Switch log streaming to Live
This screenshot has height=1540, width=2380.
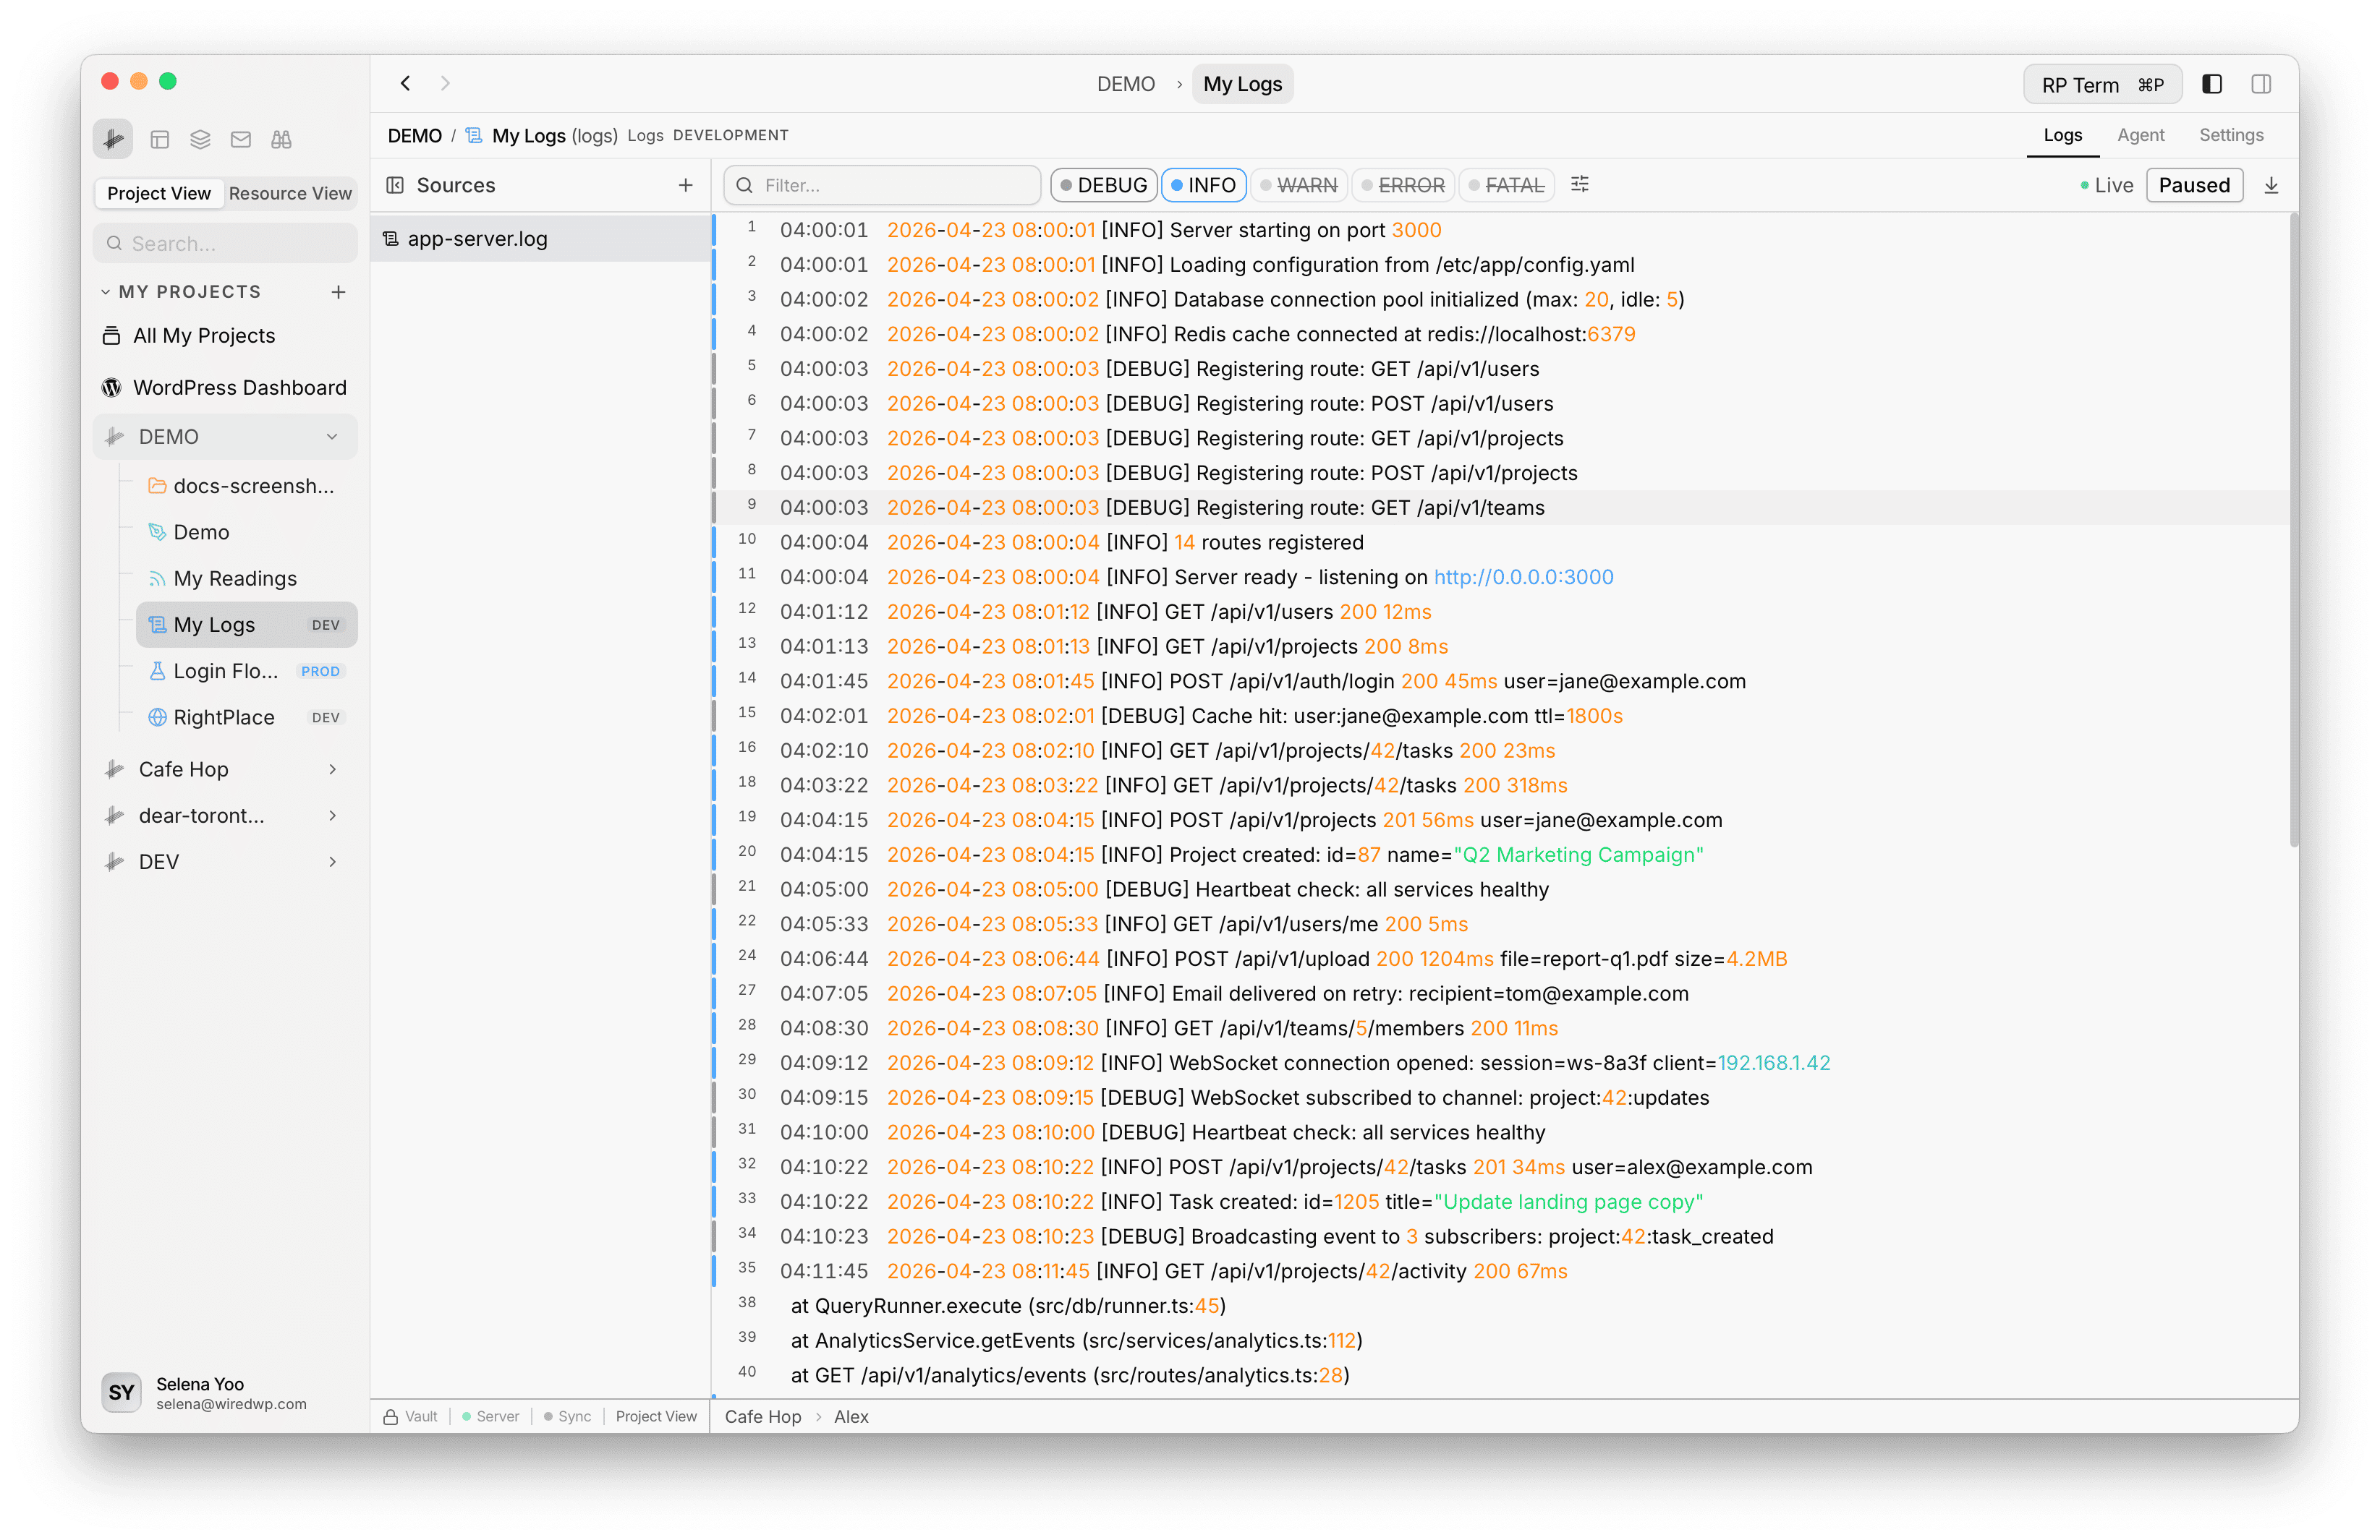click(x=2106, y=185)
